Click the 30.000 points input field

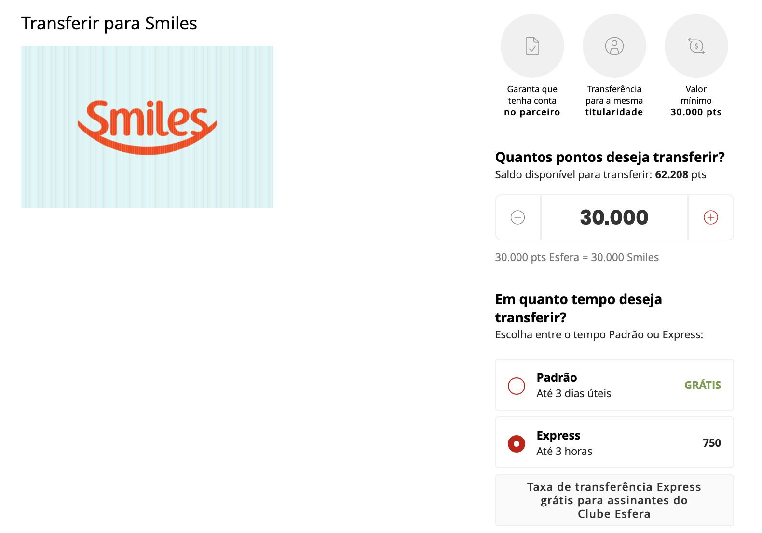click(x=614, y=217)
